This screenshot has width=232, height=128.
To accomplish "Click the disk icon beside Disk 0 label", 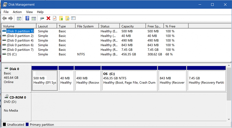I will click(x=6, y=68).
